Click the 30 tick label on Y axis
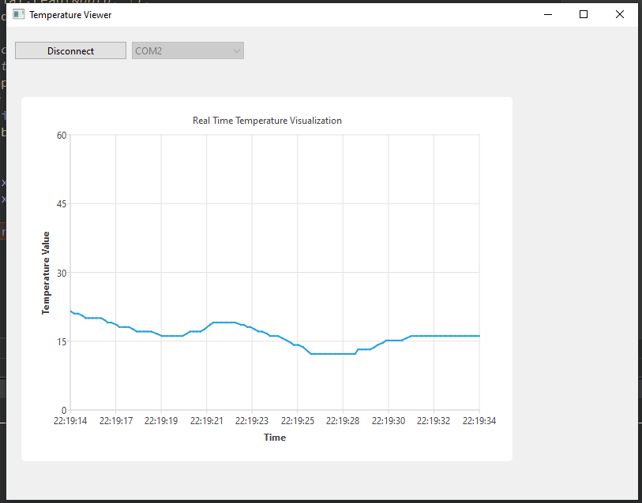Screen dimensions: 642x503 (61, 273)
